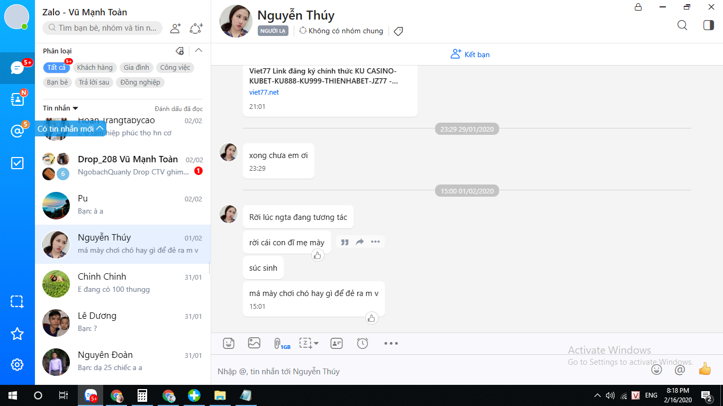Viewport: 723px width, 406px height.
Task: Click the Add friend icon beside search
Action: (175, 28)
